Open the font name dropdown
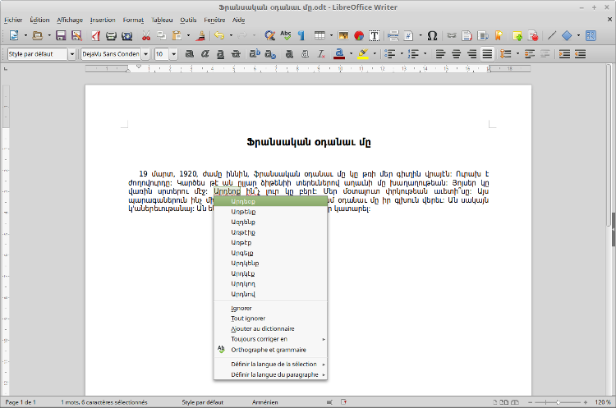The width and height of the screenshot is (616, 408). click(145, 54)
